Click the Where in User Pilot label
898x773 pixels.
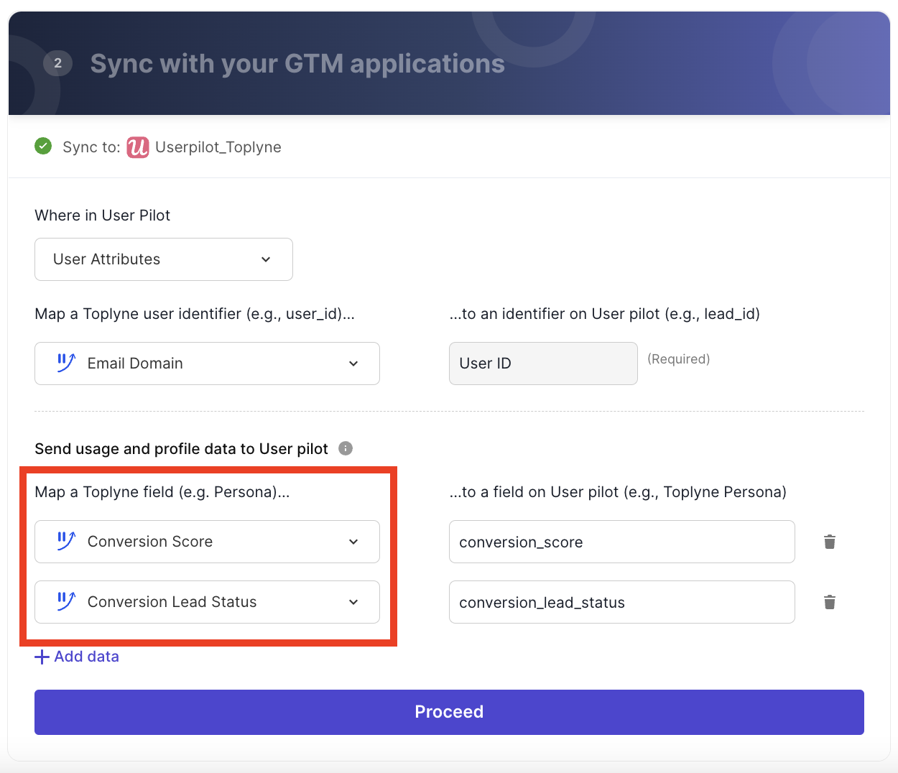103,216
